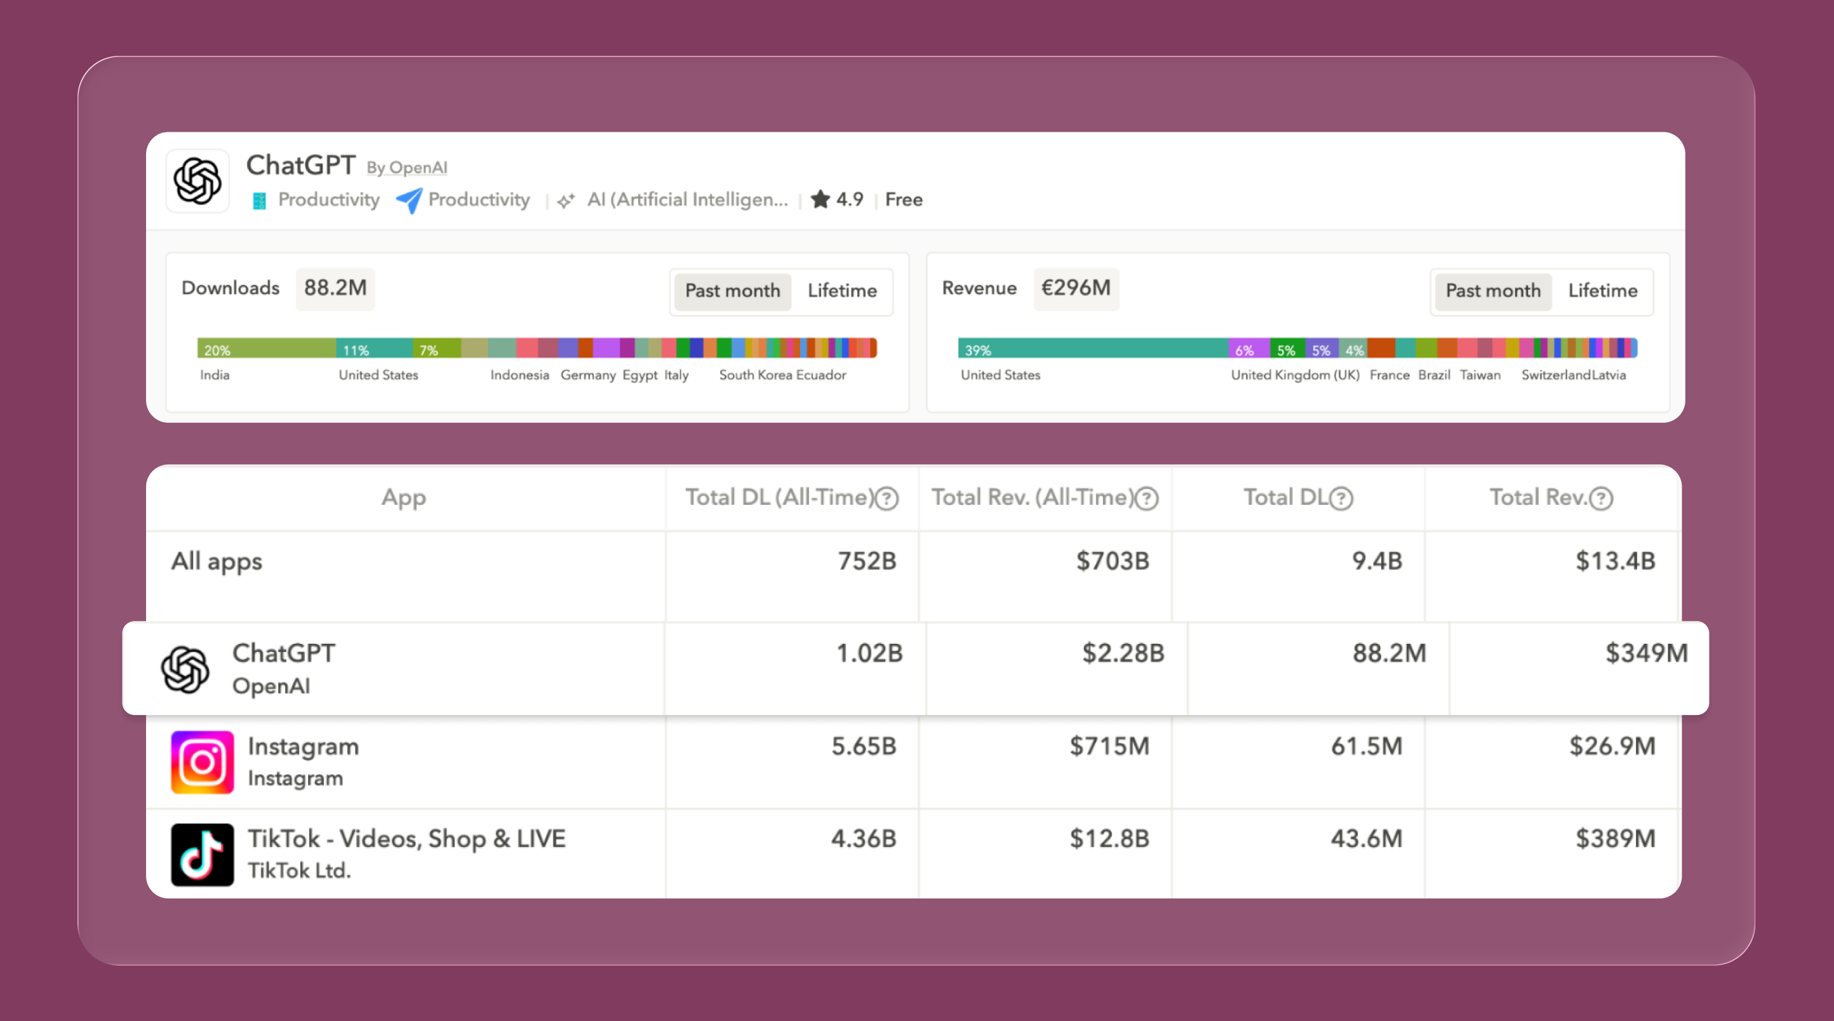The height and width of the screenshot is (1021, 1834).
Task: Click the sparkle AI category icon
Action: pyautogui.click(x=566, y=201)
